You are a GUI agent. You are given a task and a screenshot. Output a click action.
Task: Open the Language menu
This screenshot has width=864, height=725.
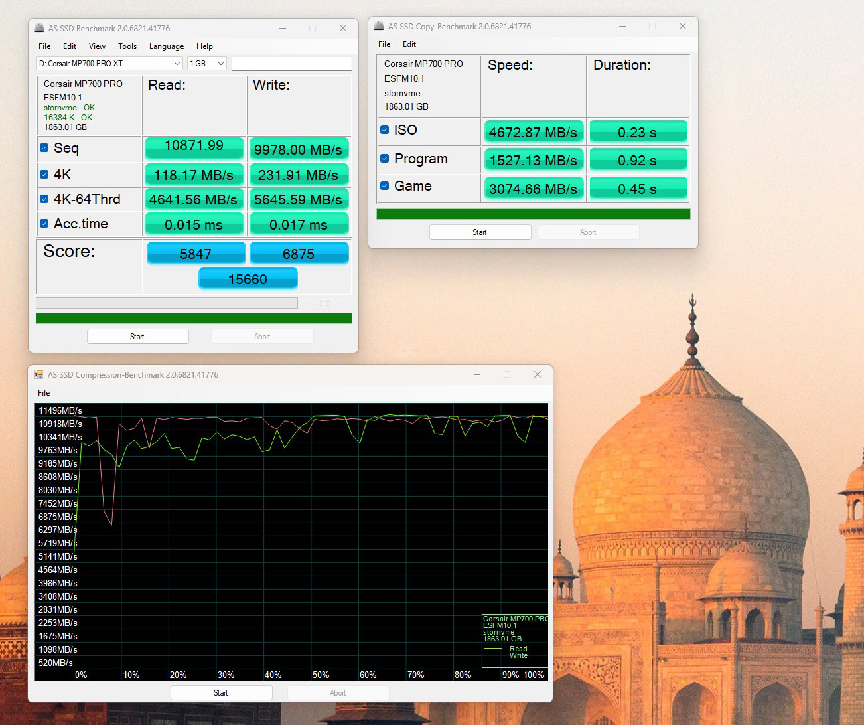166,46
